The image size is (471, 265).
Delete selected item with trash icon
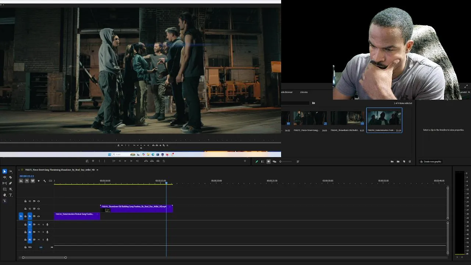tap(410, 162)
